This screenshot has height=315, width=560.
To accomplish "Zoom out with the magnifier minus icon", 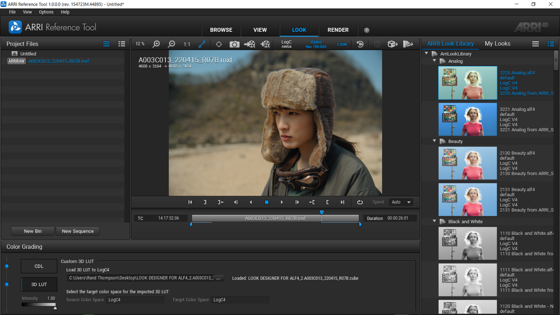I will 171,44.
